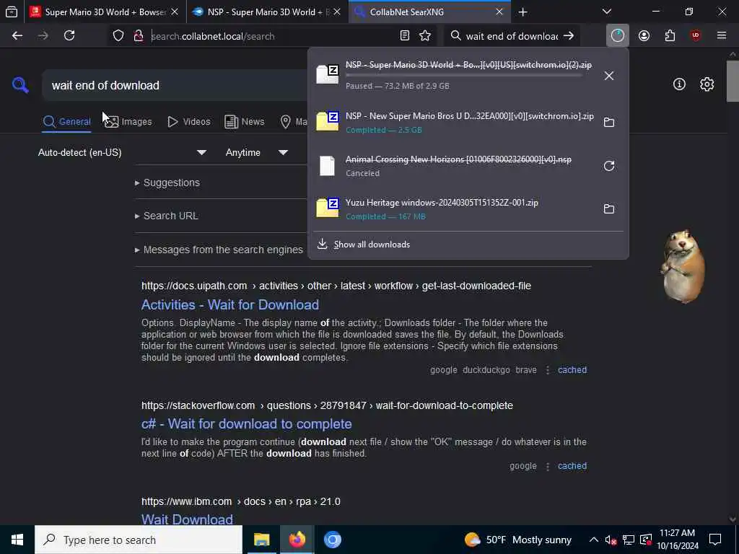Viewport: 739px width, 554px height.
Task: Open the Auto-detect (en-US) language dropdown
Action: [122, 153]
